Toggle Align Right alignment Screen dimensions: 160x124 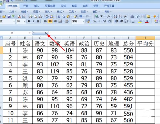click(x=55, y=21)
